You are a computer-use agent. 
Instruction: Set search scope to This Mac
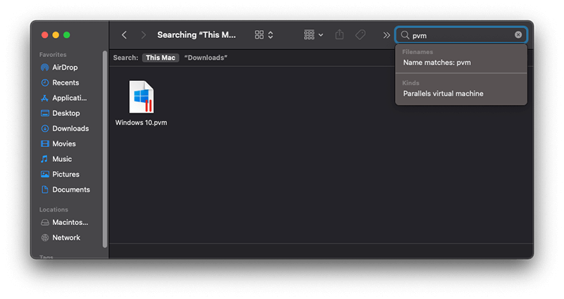coord(161,58)
